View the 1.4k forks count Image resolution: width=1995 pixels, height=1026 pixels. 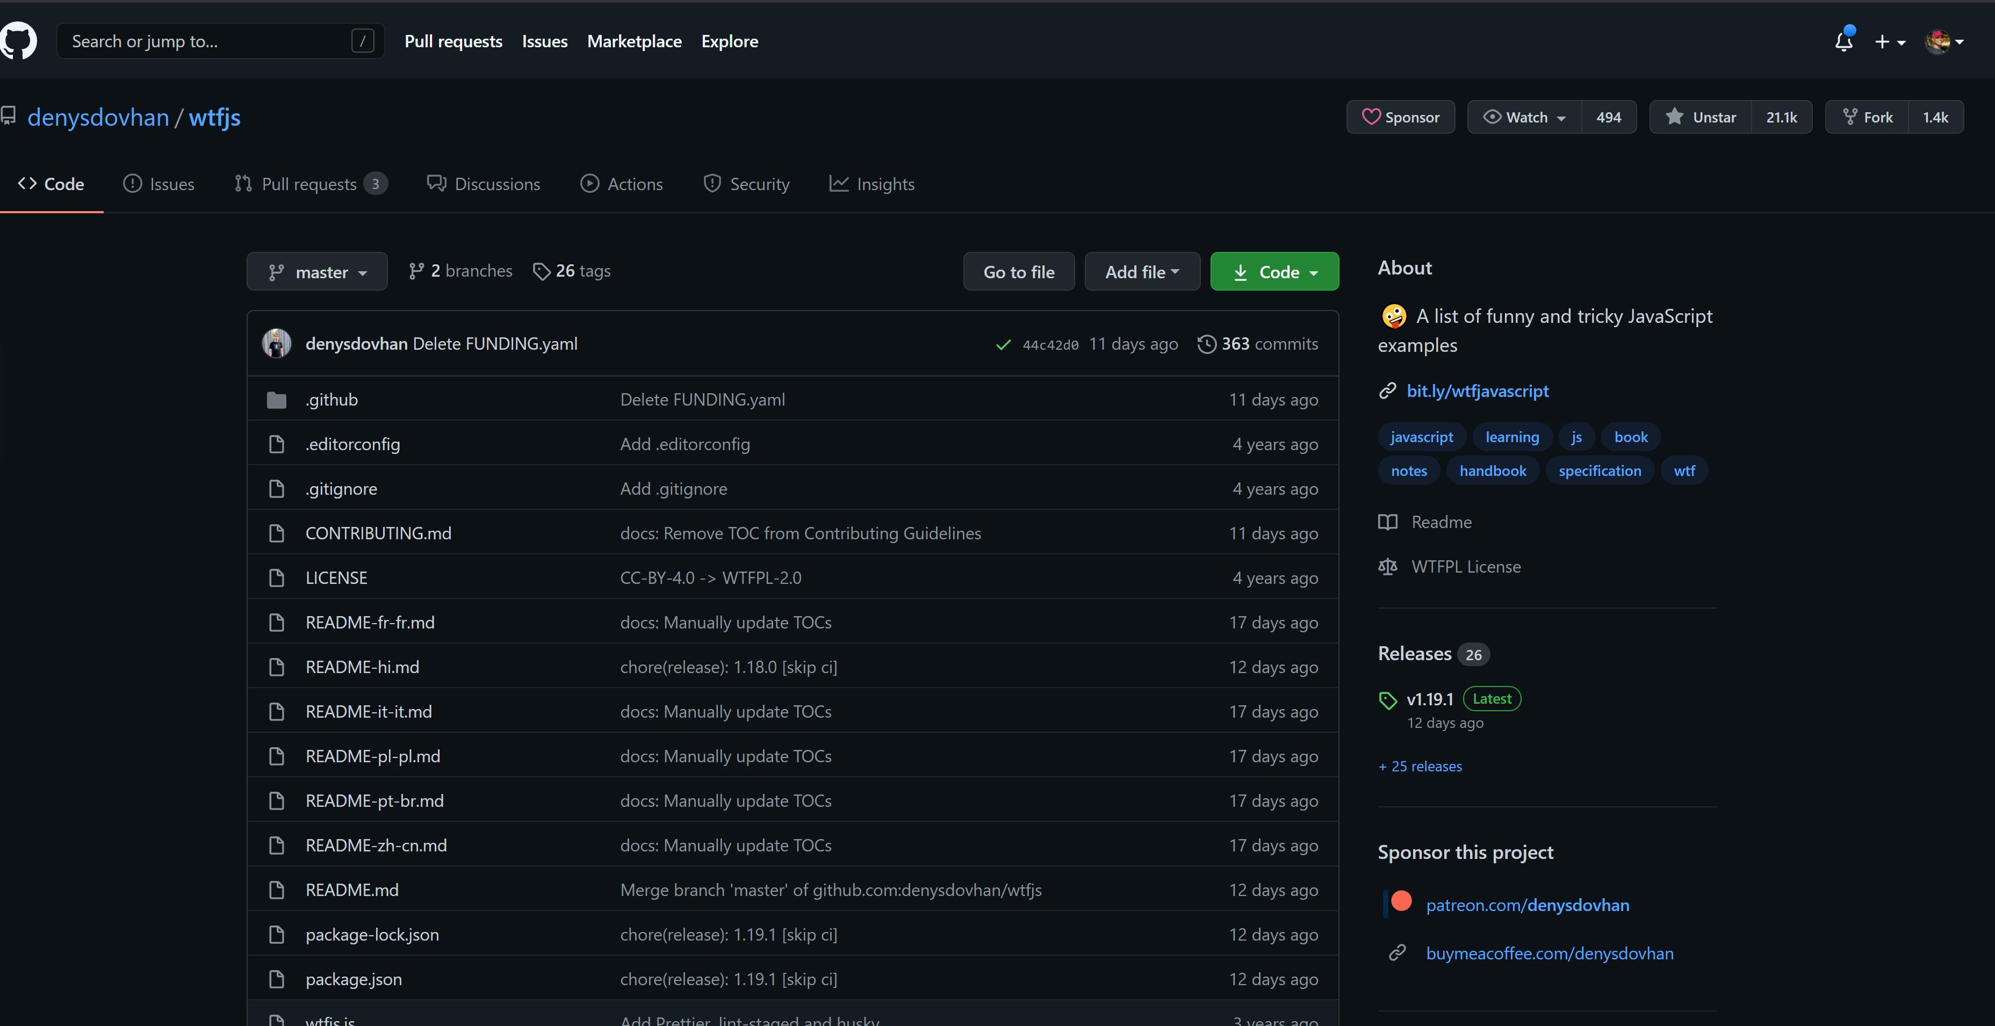tap(1935, 117)
